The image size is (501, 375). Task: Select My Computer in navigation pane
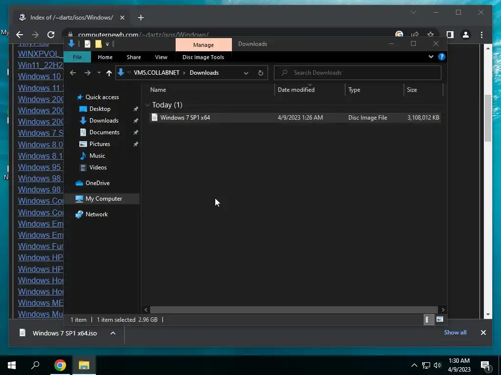(x=104, y=199)
